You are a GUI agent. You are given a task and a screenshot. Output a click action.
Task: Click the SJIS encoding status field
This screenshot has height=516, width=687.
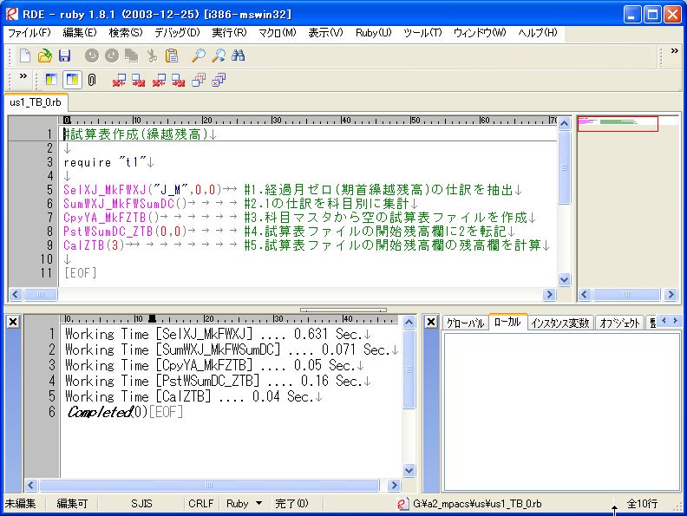point(141,504)
